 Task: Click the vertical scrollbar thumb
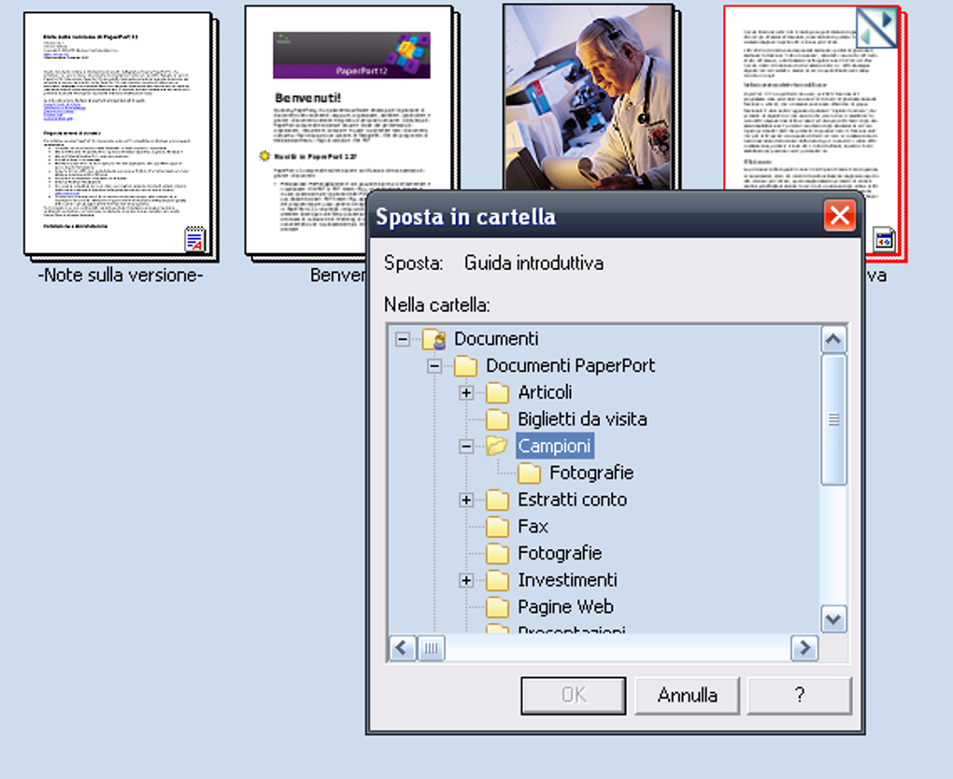833,420
